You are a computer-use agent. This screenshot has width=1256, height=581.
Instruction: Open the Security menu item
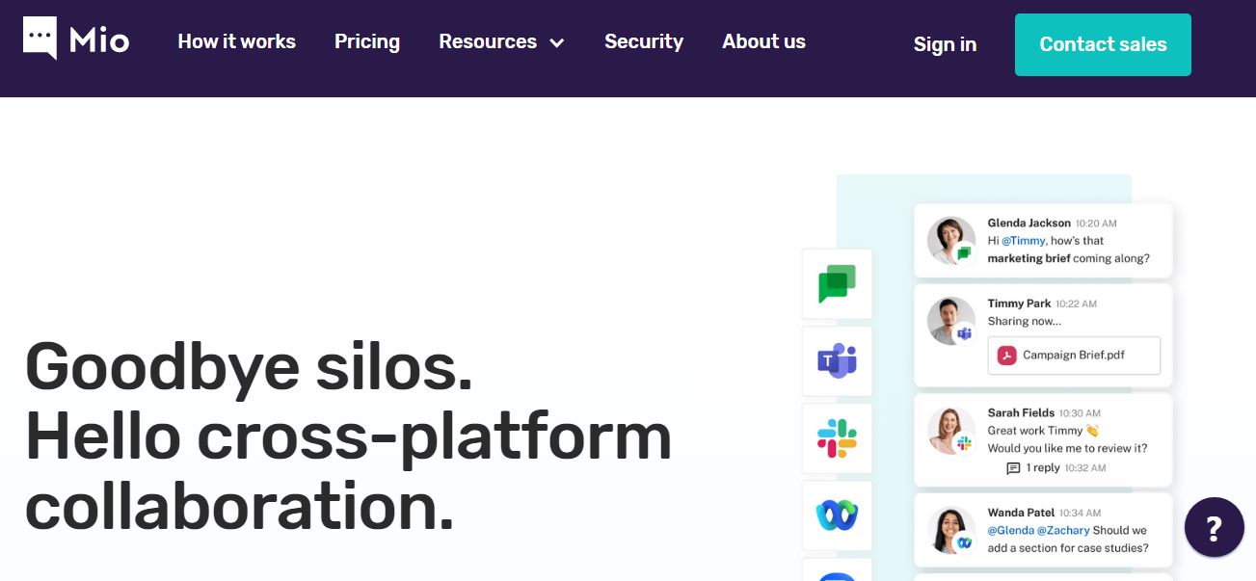pyautogui.click(x=643, y=41)
